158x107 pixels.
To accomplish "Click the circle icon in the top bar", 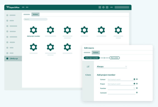I will coord(103,7).
